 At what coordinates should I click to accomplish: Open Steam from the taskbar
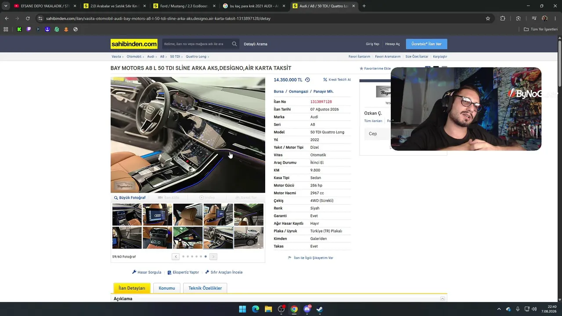tap(320, 309)
